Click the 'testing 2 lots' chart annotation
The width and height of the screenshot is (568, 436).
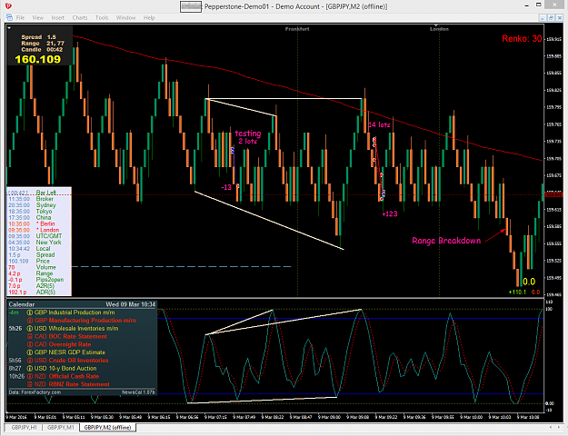click(248, 137)
